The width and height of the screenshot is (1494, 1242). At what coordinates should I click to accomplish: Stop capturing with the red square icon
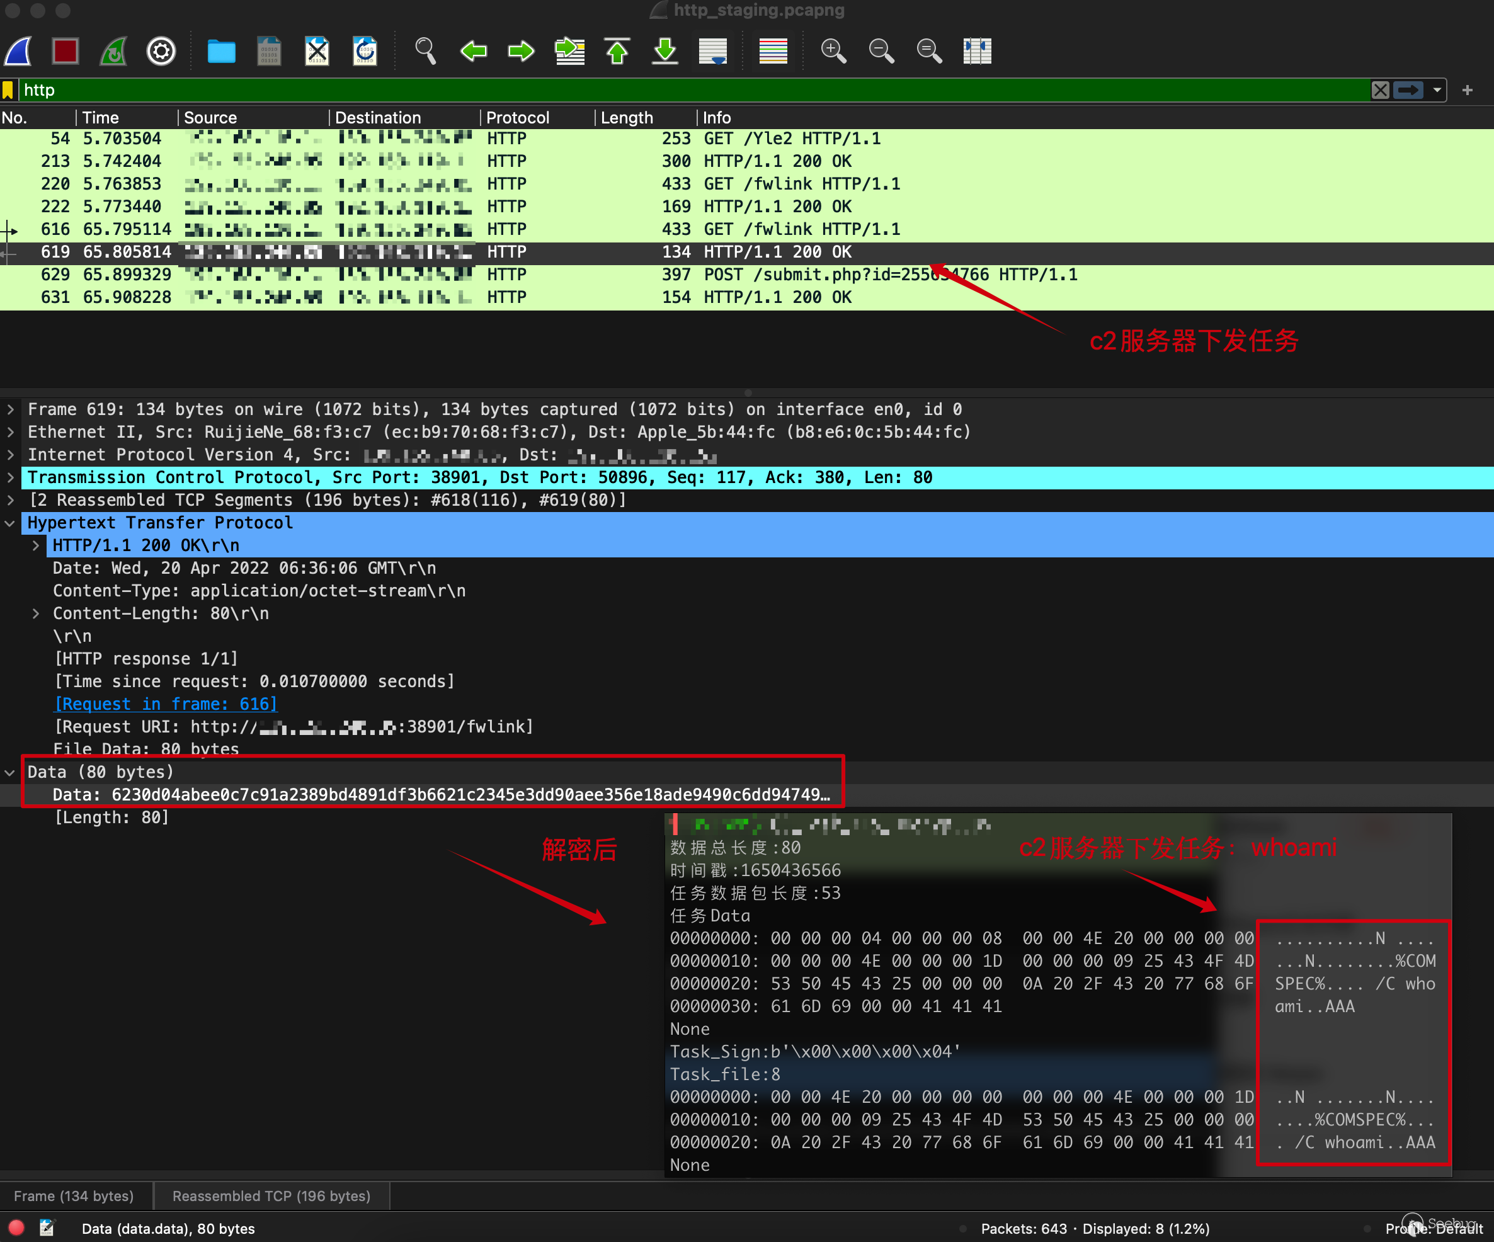click(x=66, y=51)
